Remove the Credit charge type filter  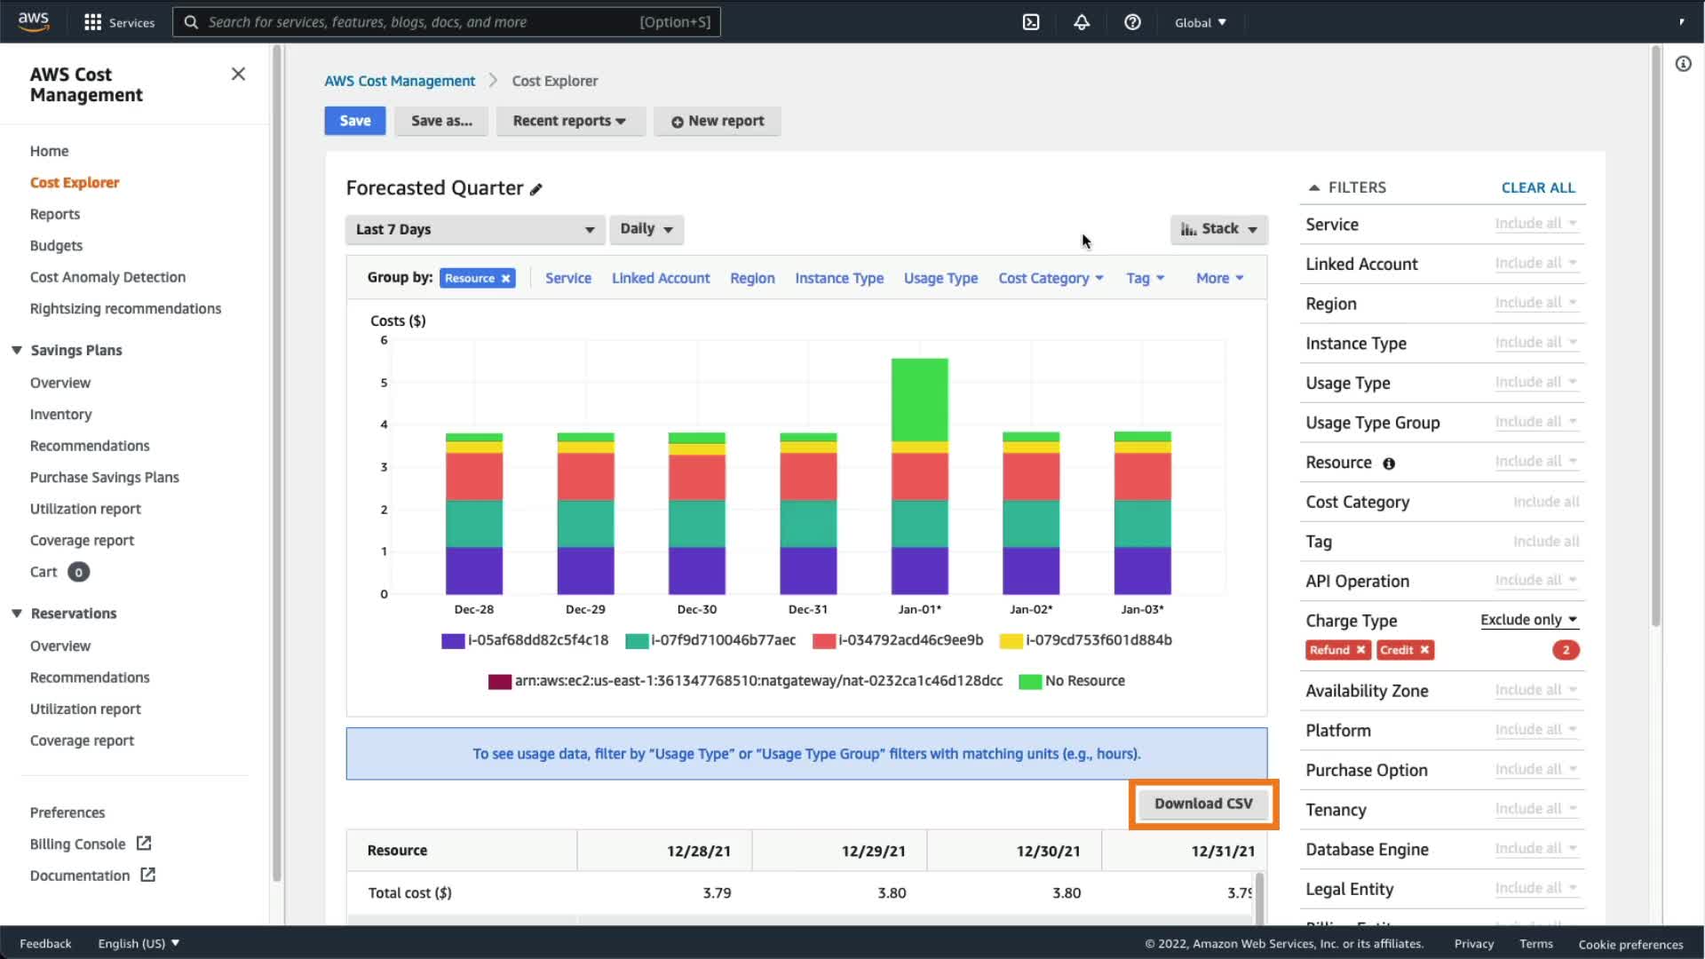1424,650
